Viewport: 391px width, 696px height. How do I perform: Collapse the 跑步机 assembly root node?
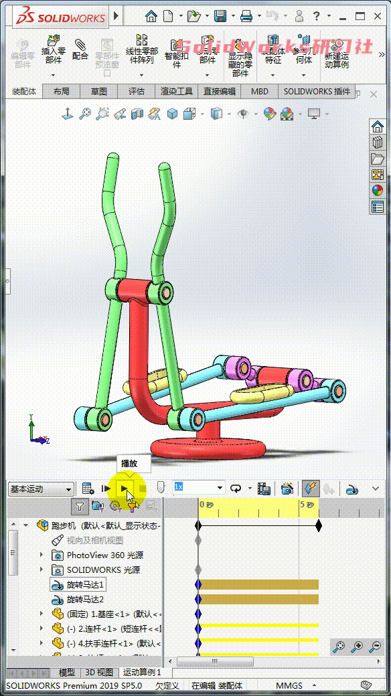click(26, 525)
